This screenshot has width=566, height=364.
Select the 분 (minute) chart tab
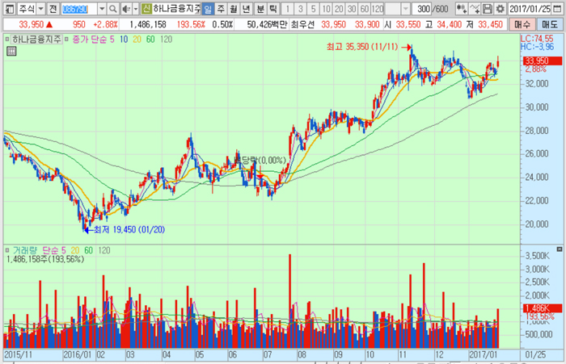(260, 8)
